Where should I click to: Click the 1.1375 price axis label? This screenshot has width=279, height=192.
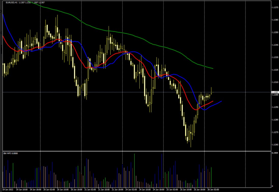(x=275, y=7)
